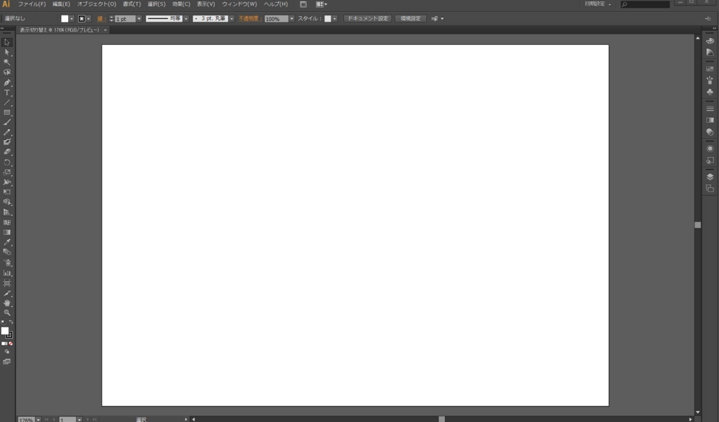The image size is (719, 422).
Task: Select the Lasso tool
Action: 7,72
